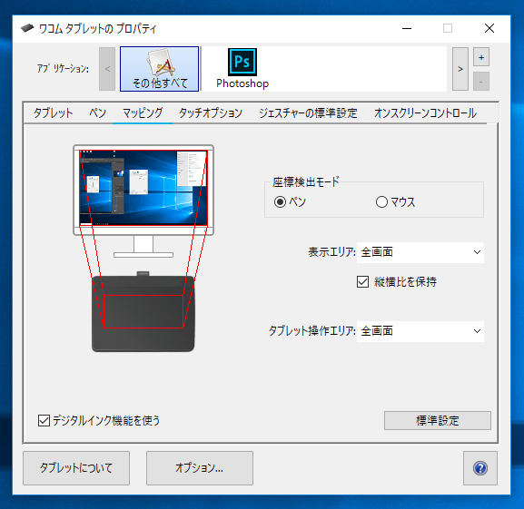Toggle デジタルインク機能を使う checkbox
Screen dimensions: 524x509
pos(44,421)
